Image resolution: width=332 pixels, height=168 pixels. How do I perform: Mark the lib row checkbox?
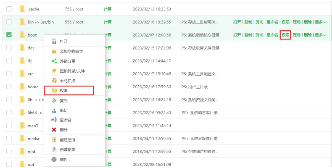[9, 100]
